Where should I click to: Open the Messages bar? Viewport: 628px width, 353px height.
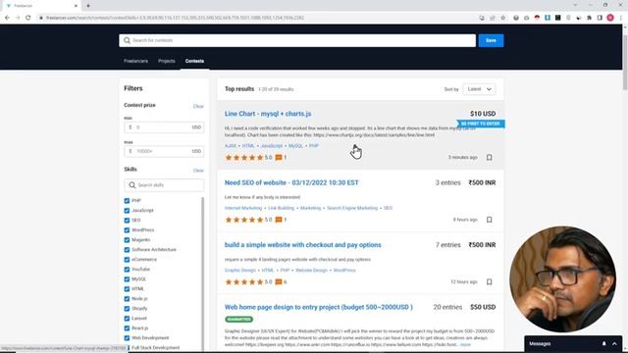click(573, 344)
